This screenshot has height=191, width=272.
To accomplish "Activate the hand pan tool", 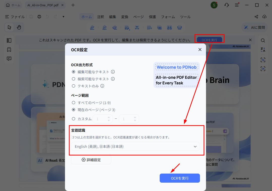I will point(19,27).
